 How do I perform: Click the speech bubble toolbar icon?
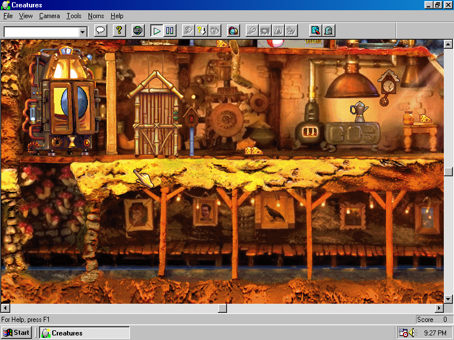(100, 31)
